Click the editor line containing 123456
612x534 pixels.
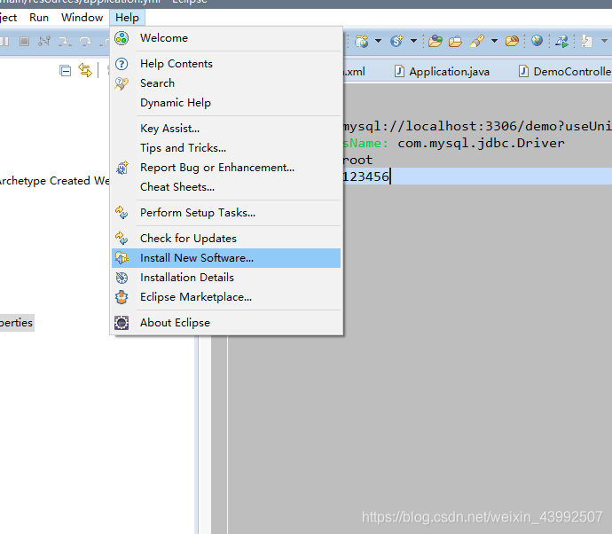coord(477,177)
